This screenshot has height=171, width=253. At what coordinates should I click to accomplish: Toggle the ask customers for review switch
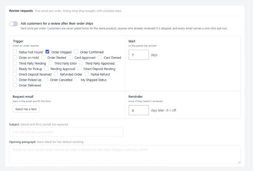13,24
